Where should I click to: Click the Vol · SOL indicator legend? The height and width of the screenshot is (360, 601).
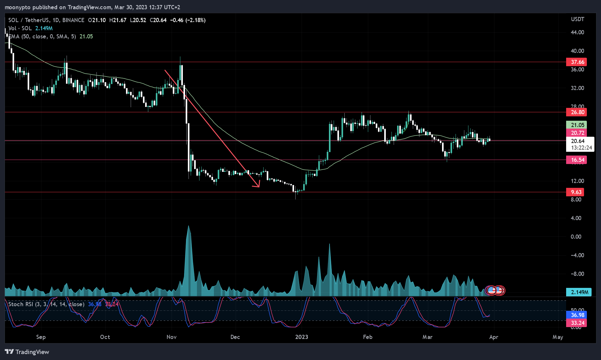point(30,28)
